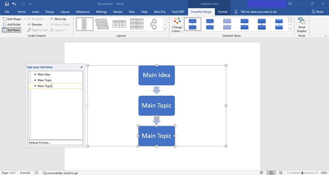
Task: Select the third SmartArt layout thumbnail
Action: coord(119,24)
